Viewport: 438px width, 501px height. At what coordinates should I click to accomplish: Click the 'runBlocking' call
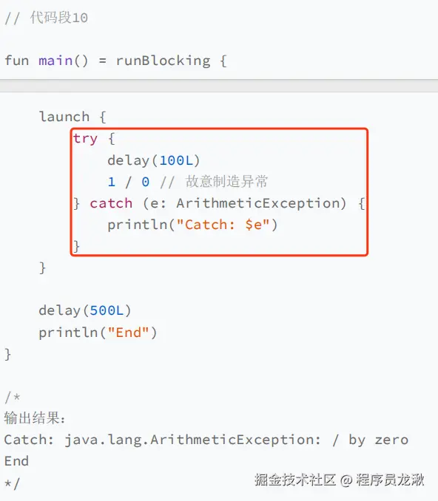(x=164, y=61)
